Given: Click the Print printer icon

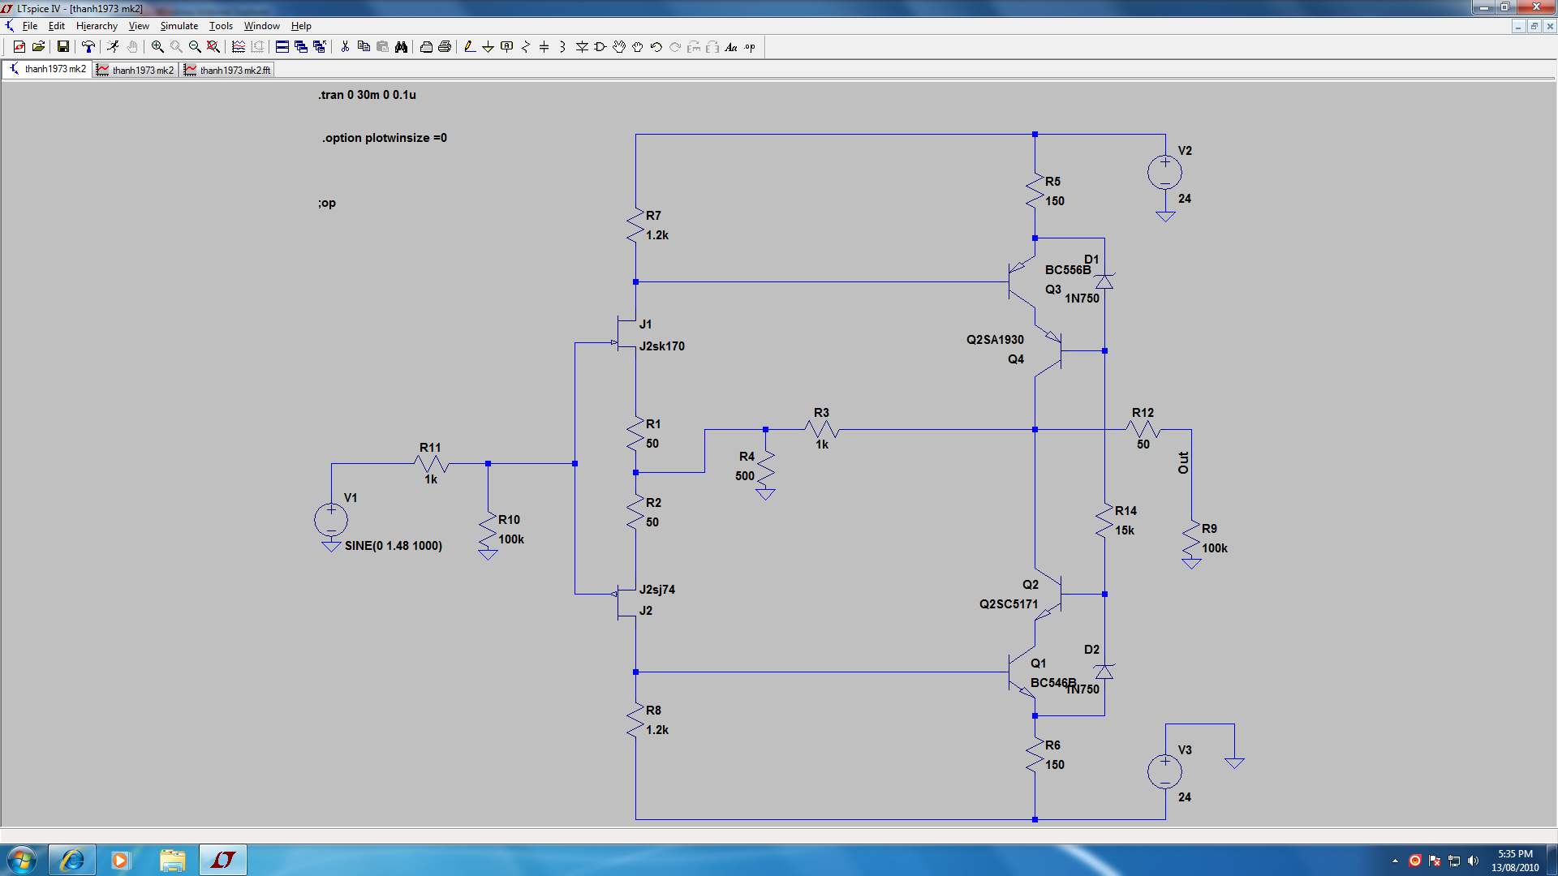Looking at the screenshot, I should pyautogui.click(x=445, y=47).
